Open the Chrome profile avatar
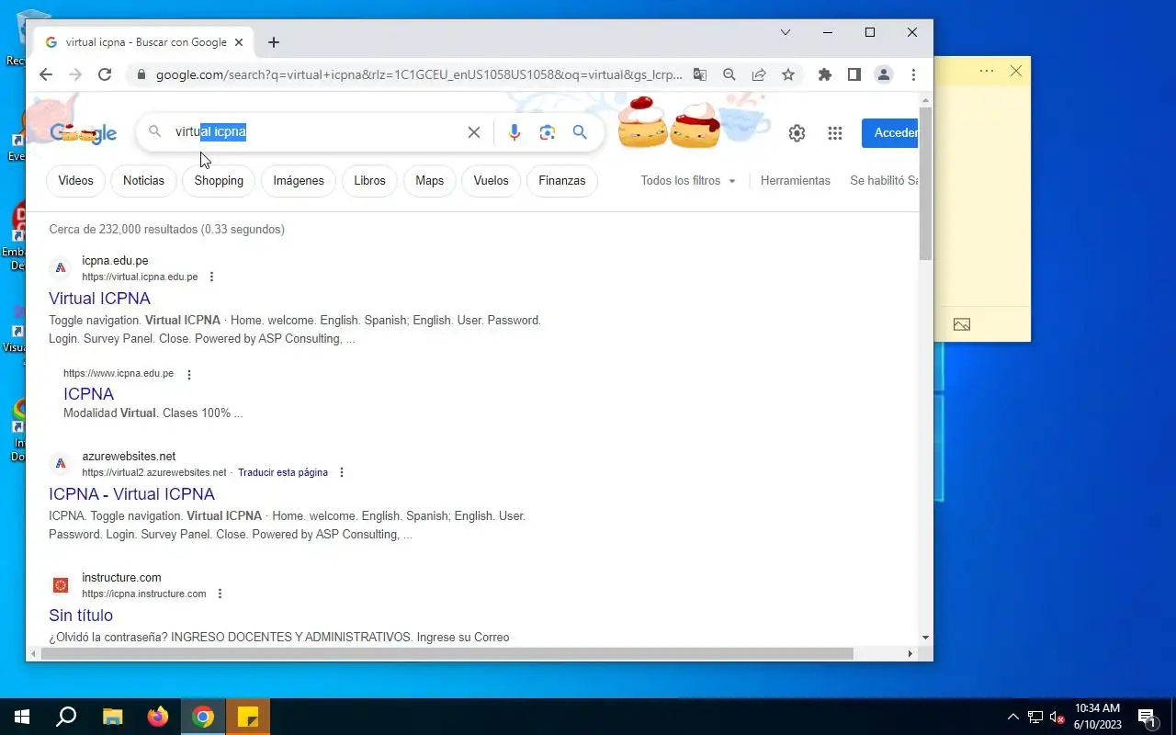The height and width of the screenshot is (735, 1176). 884,74
